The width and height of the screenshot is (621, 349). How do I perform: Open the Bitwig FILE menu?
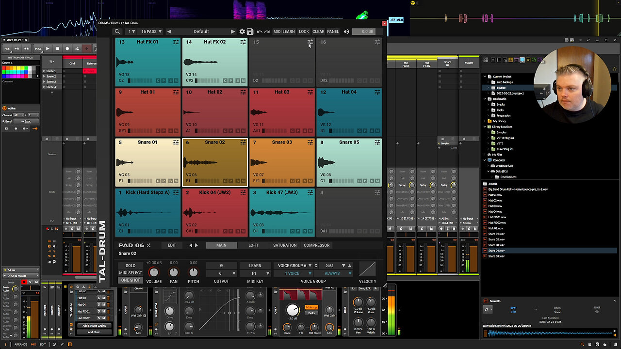pyautogui.click(x=7, y=48)
